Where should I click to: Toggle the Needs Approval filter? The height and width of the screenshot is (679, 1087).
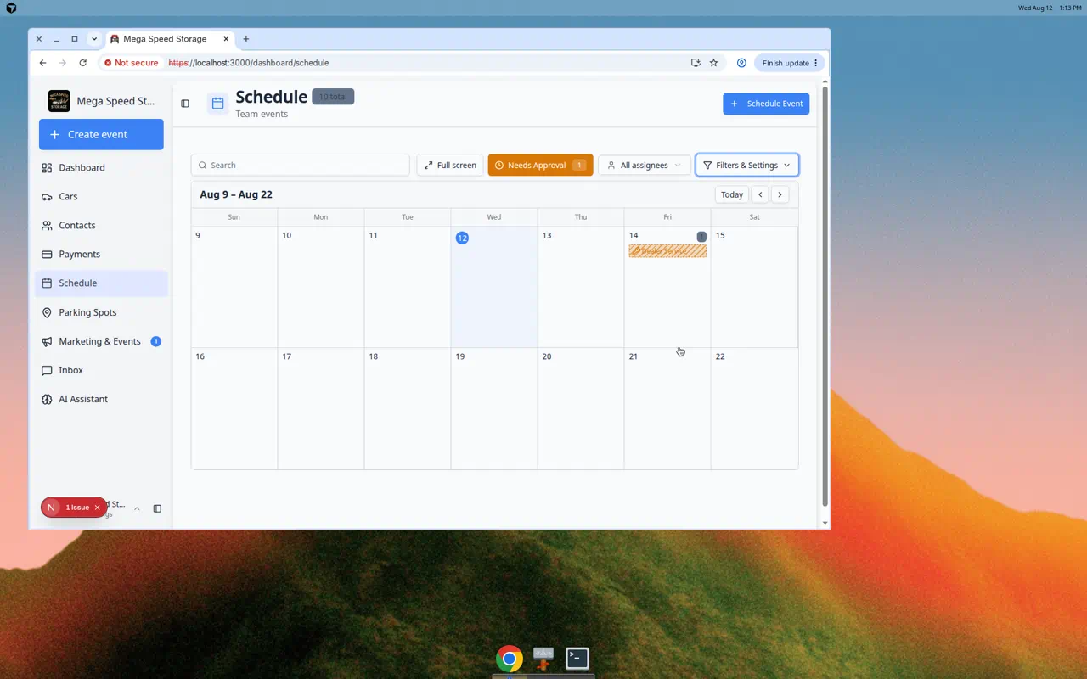pos(540,165)
